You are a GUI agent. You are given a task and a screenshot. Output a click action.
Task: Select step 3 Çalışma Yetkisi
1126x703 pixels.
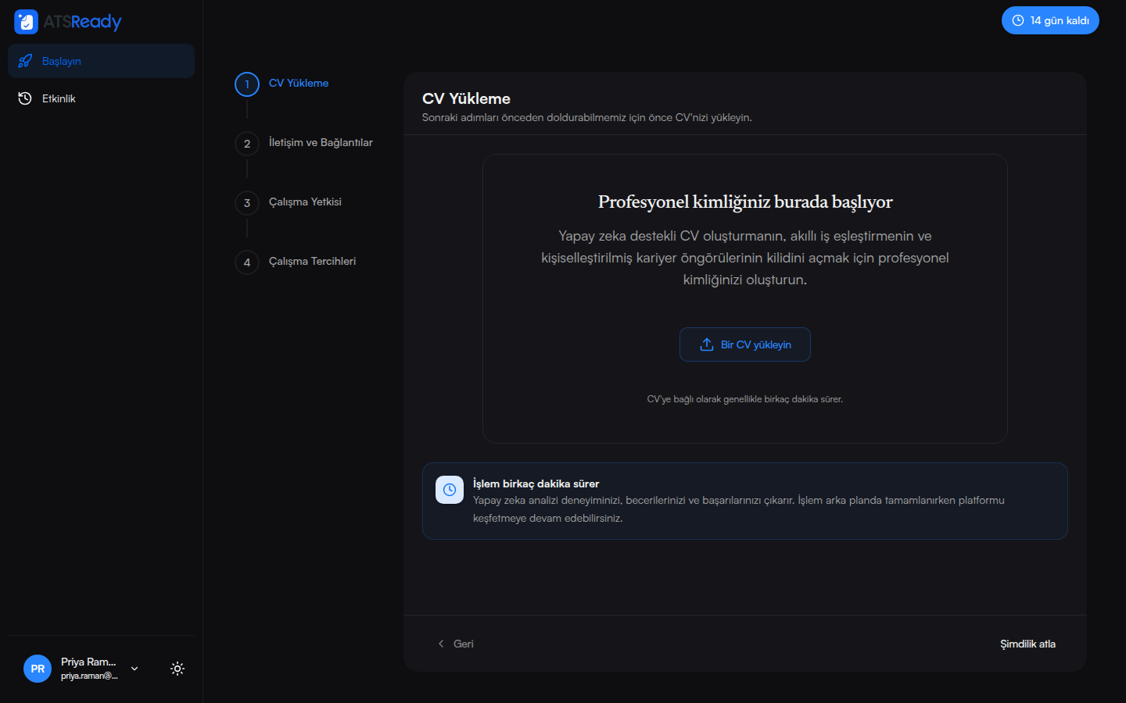click(x=305, y=202)
